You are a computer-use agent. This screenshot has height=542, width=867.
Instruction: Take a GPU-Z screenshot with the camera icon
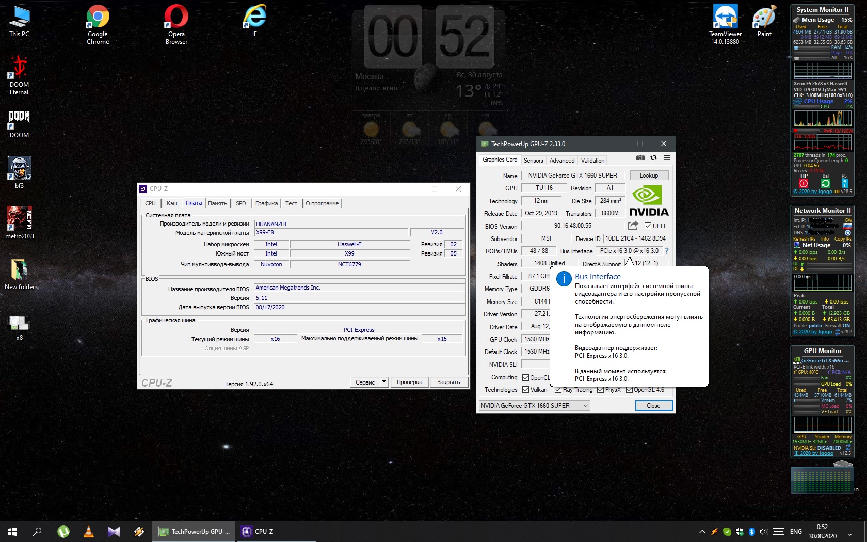tap(640, 158)
